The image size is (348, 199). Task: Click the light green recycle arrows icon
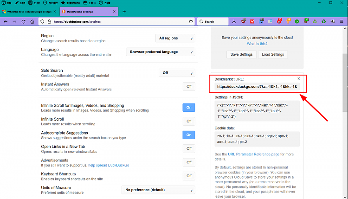[315, 21]
